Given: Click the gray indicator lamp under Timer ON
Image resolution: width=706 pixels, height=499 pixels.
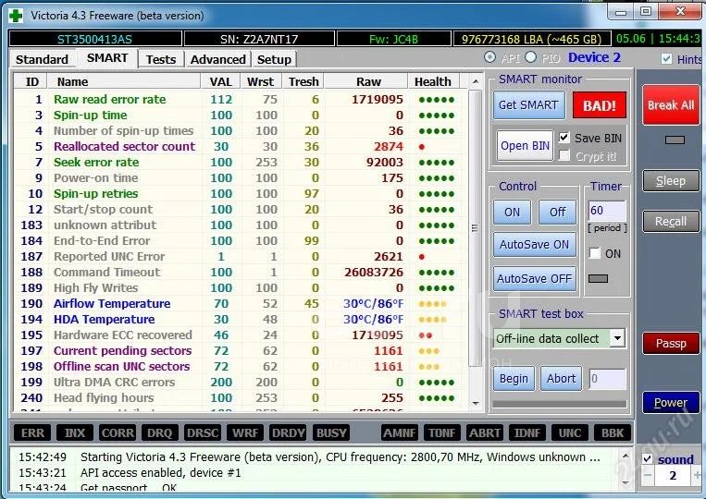Looking at the screenshot, I should (598, 279).
